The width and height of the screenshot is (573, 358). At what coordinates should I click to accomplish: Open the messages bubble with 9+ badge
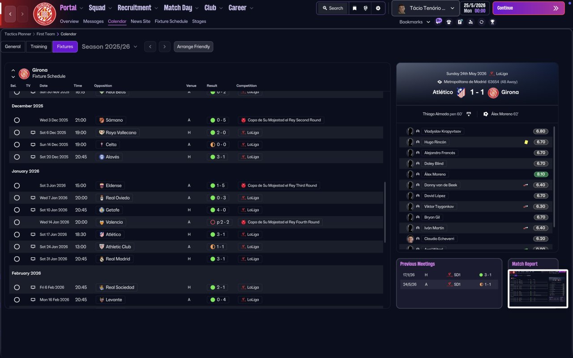pos(438,21)
